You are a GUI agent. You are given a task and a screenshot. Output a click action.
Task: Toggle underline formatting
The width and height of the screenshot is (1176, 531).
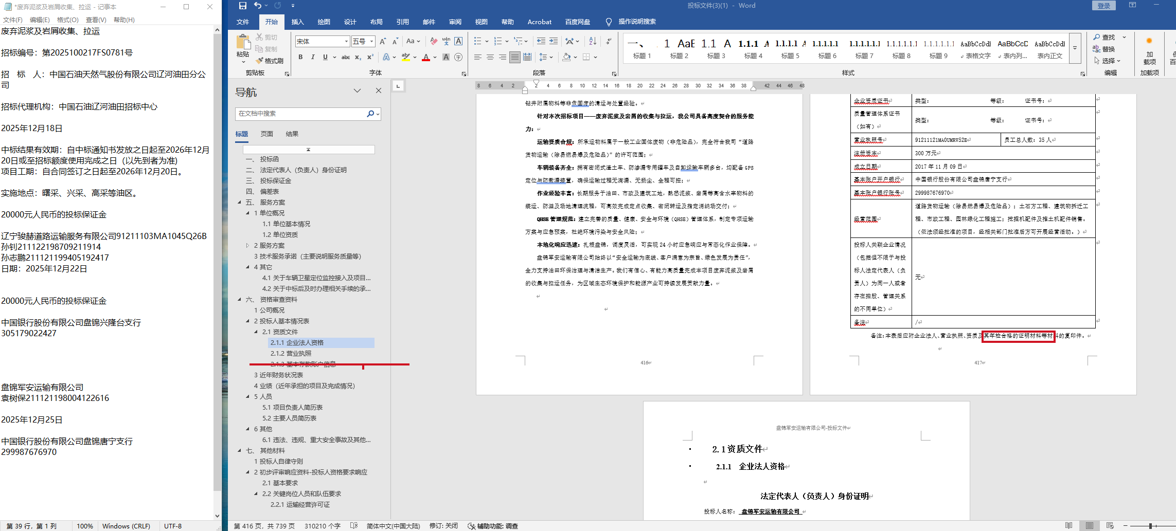[325, 57]
